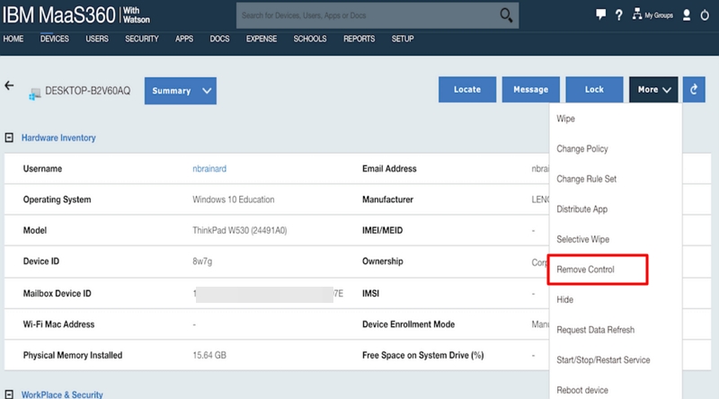Viewport: 719px width, 399px height.
Task: Click the Operating System label
Action: tap(57, 199)
